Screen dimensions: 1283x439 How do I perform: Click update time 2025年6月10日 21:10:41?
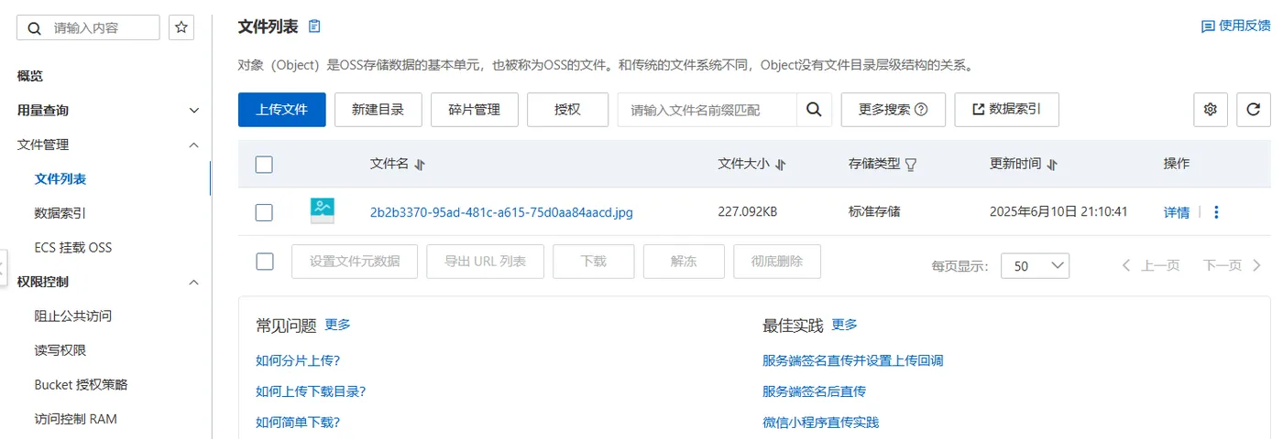click(1058, 212)
